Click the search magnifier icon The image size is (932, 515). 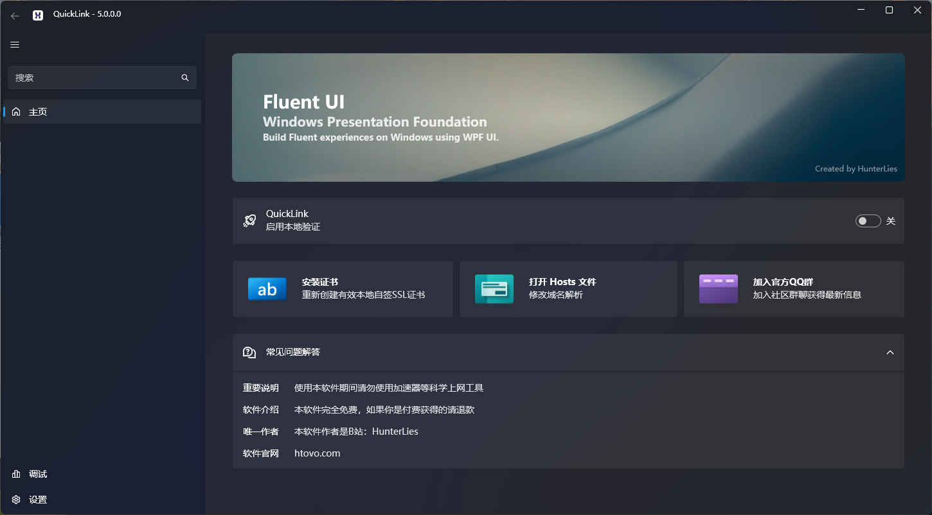tap(185, 78)
